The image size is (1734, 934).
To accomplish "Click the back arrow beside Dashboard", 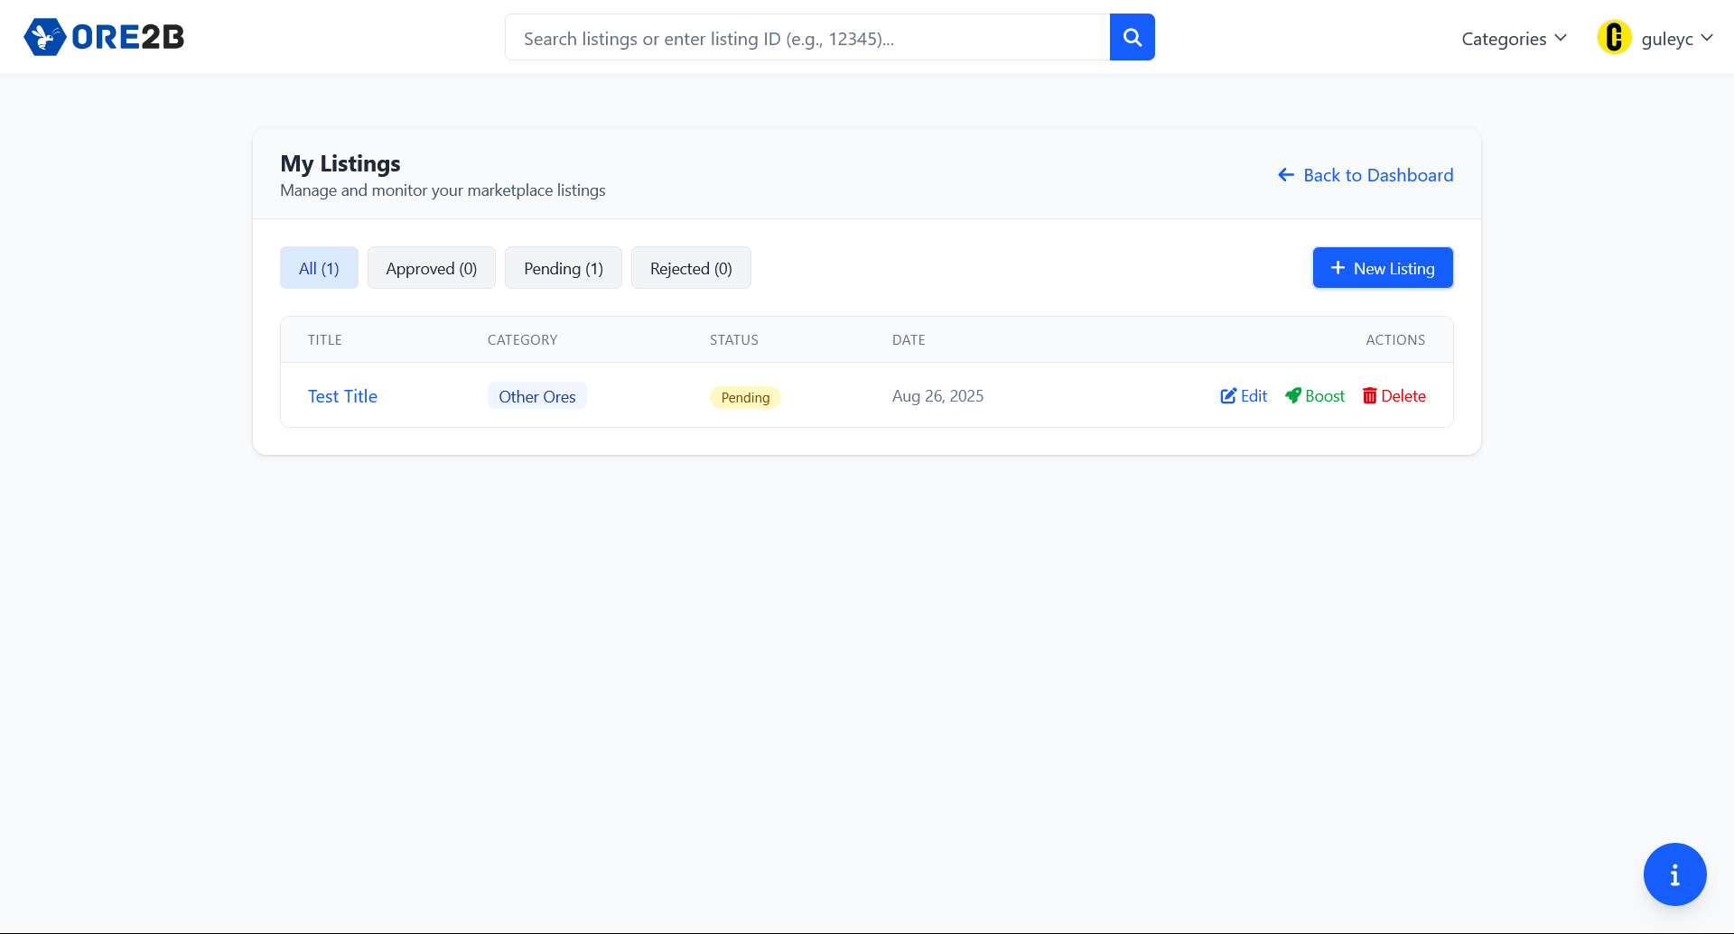I will click(x=1286, y=175).
